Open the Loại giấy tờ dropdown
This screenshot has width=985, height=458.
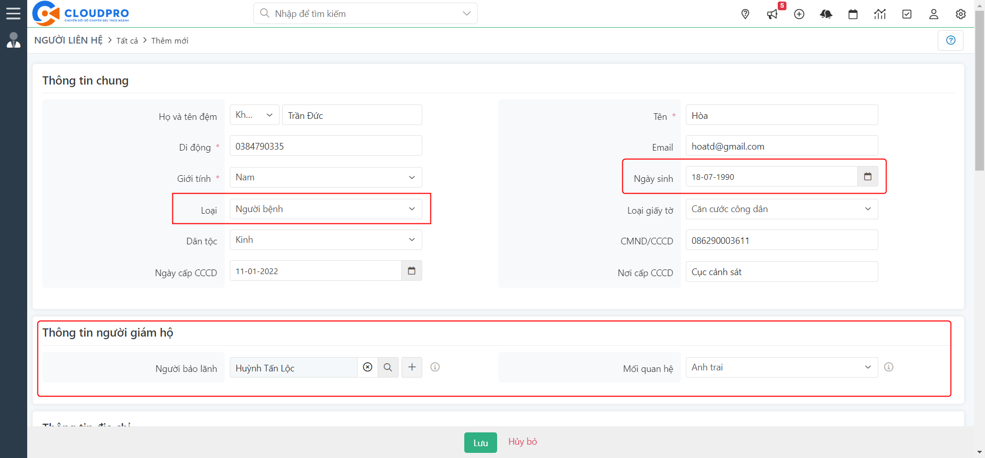tap(781, 209)
